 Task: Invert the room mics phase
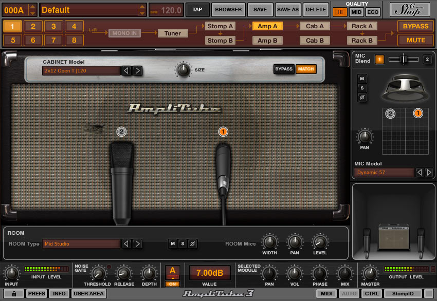tap(192, 243)
